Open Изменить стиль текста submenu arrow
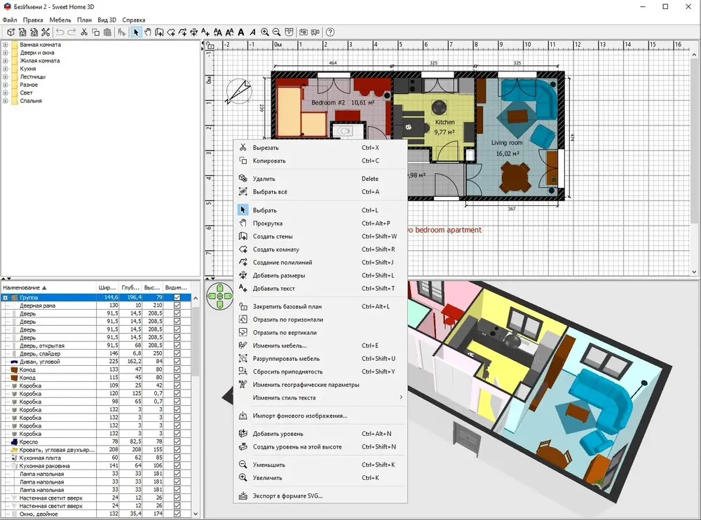The image size is (701, 520). click(400, 397)
